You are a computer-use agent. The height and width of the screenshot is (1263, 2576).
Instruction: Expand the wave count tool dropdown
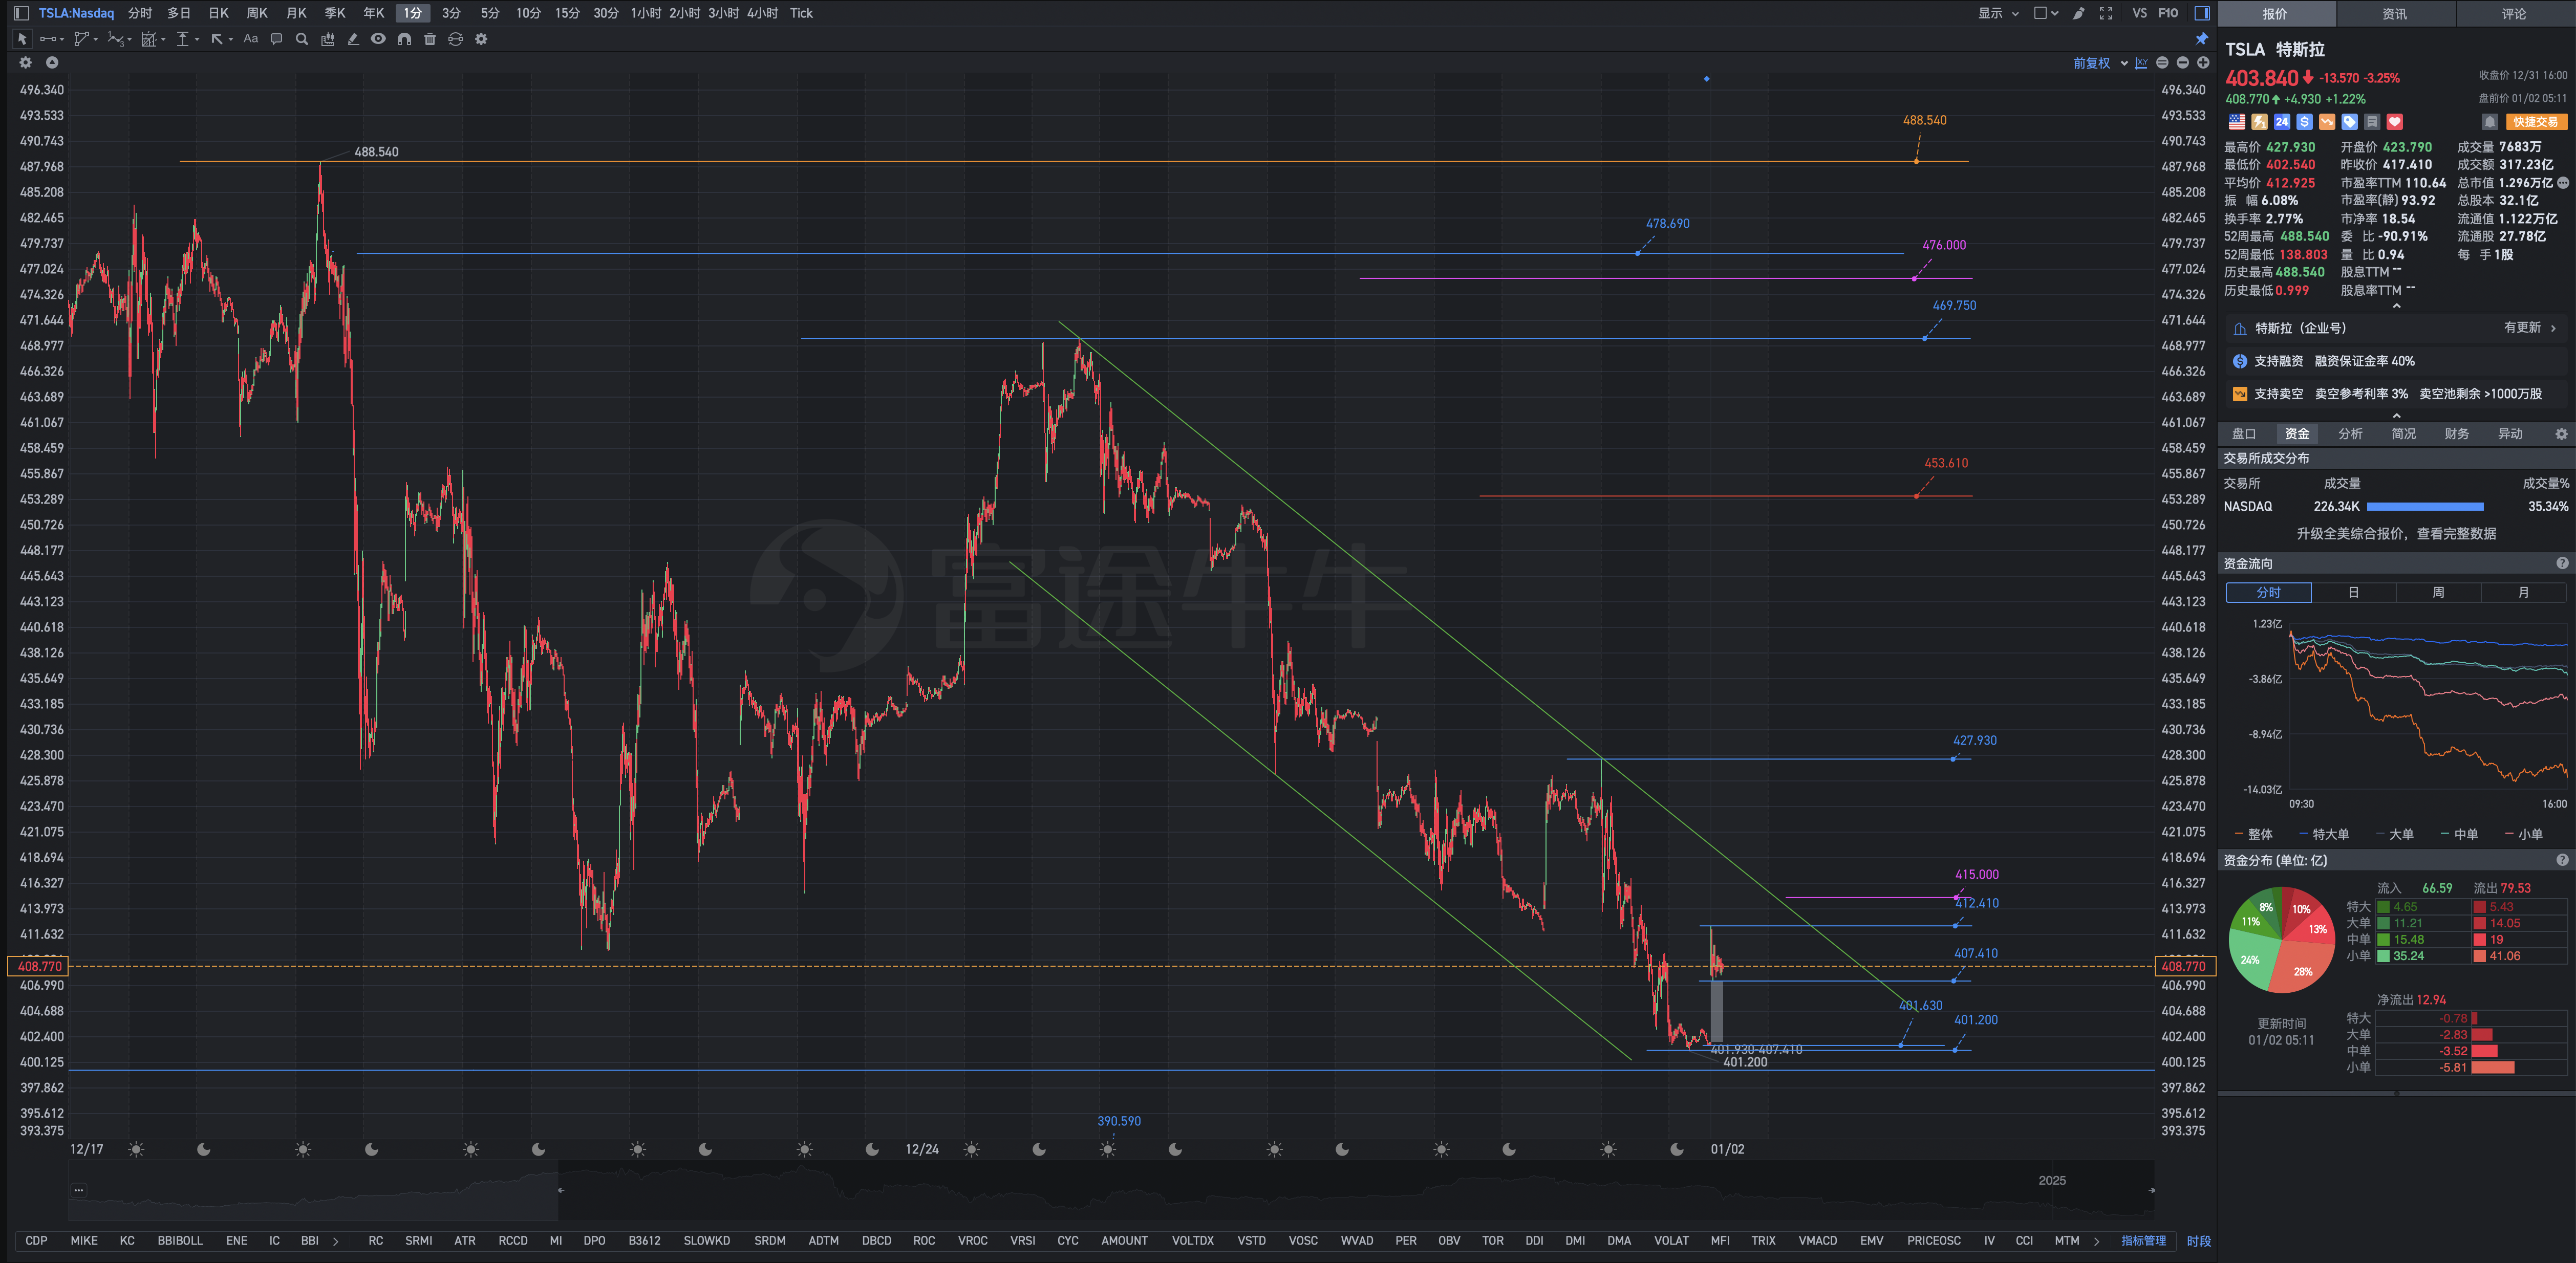click(130, 40)
